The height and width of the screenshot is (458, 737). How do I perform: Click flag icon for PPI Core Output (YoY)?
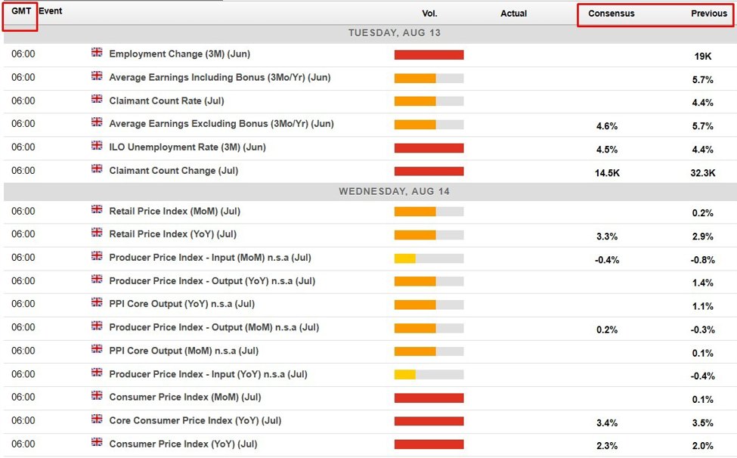point(97,303)
